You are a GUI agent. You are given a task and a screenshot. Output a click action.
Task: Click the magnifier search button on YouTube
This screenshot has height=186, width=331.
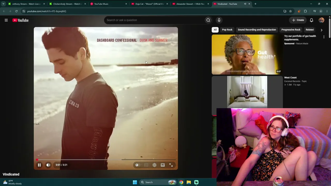[208, 20]
